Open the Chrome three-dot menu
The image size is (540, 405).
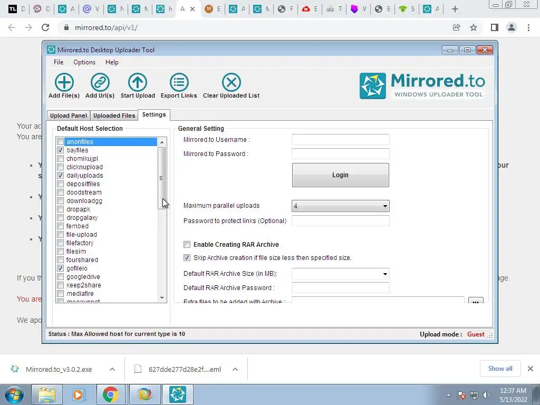(x=528, y=27)
